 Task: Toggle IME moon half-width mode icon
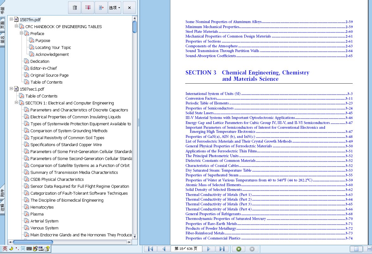tap(11, 249)
